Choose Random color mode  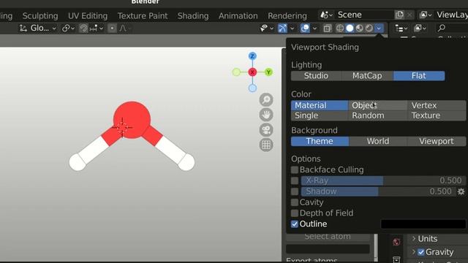coord(378,115)
